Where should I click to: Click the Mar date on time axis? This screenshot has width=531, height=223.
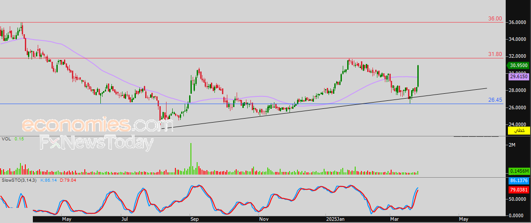tap(394, 219)
